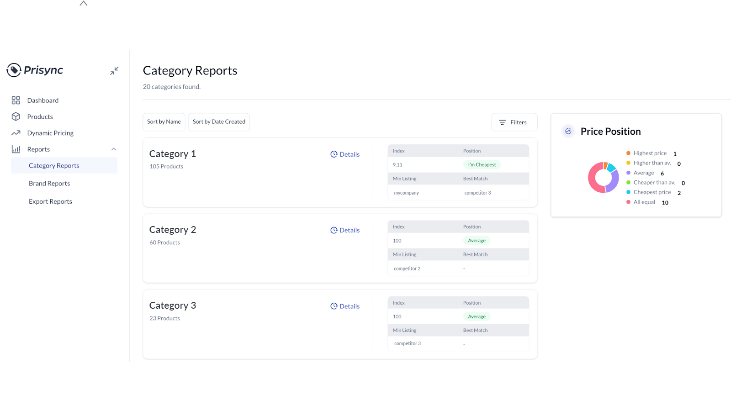This screenshot has width=731, height=411.
Task: Click the Products cube icon
Action: coord(16,116)
